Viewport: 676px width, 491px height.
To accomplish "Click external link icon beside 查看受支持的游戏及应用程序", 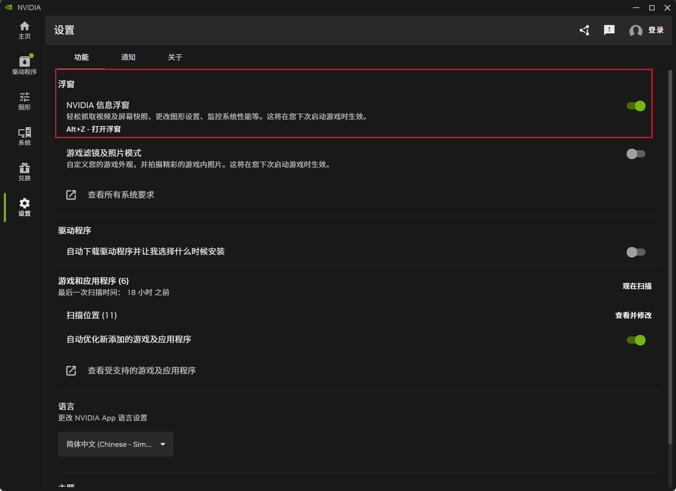I will (x=71, y=371).
